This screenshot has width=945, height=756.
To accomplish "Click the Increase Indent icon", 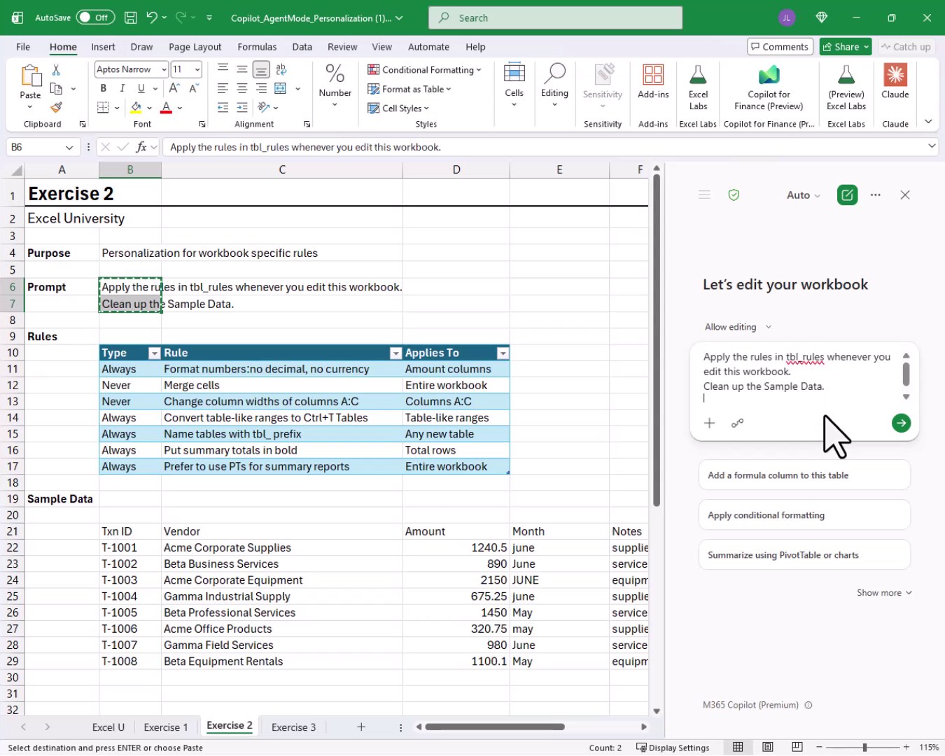I will click(241, 108).
